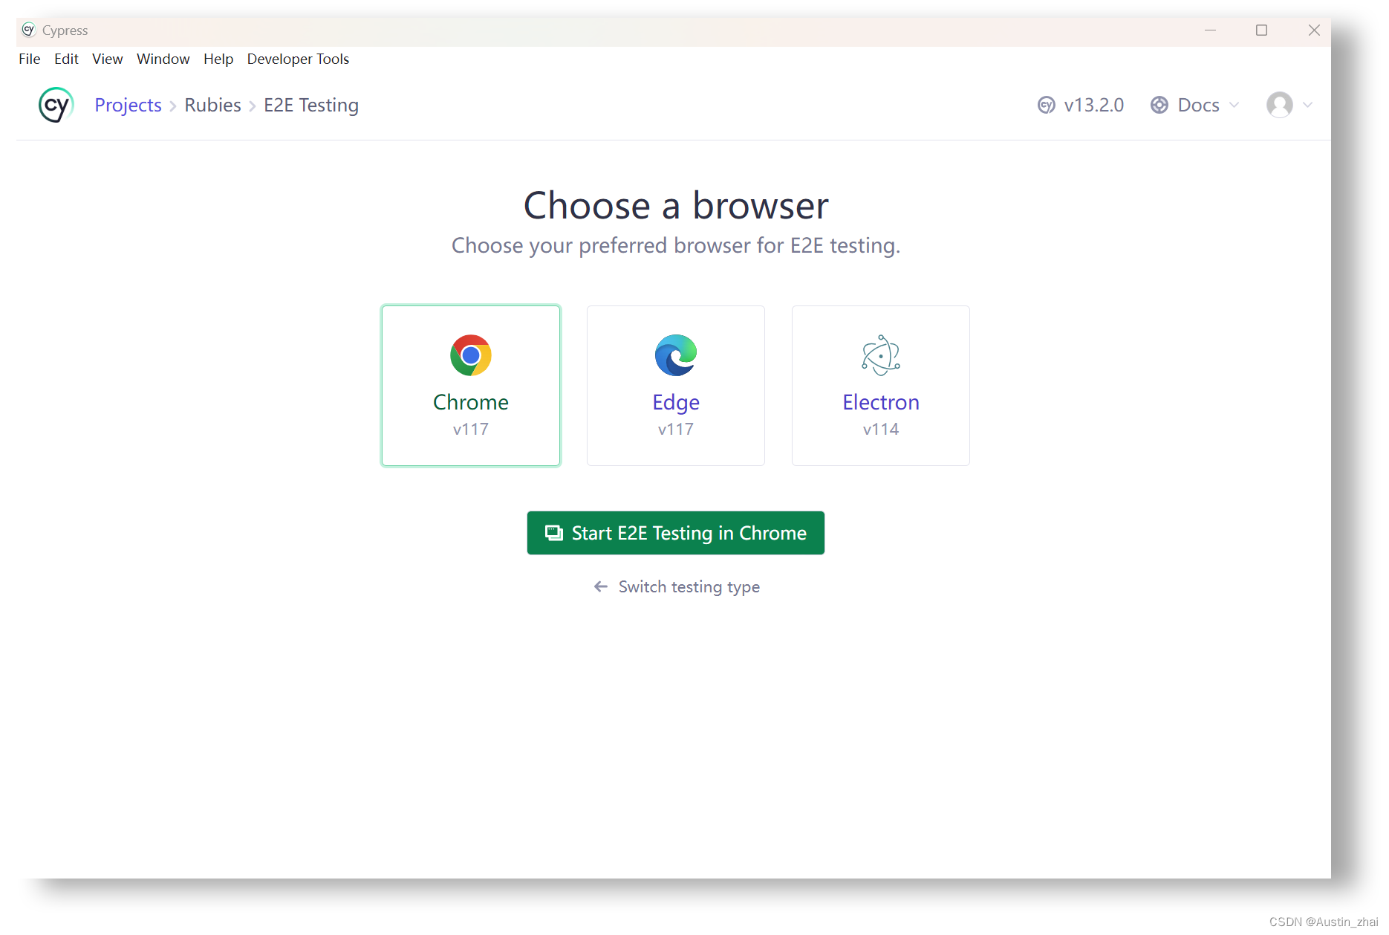Open the View menu
The height and width of the screenshot is (935, 1389).
(x=108, y=59)
